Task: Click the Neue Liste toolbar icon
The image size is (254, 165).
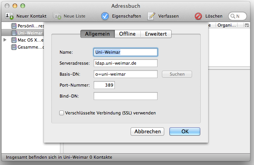Action: coord(57,16)
